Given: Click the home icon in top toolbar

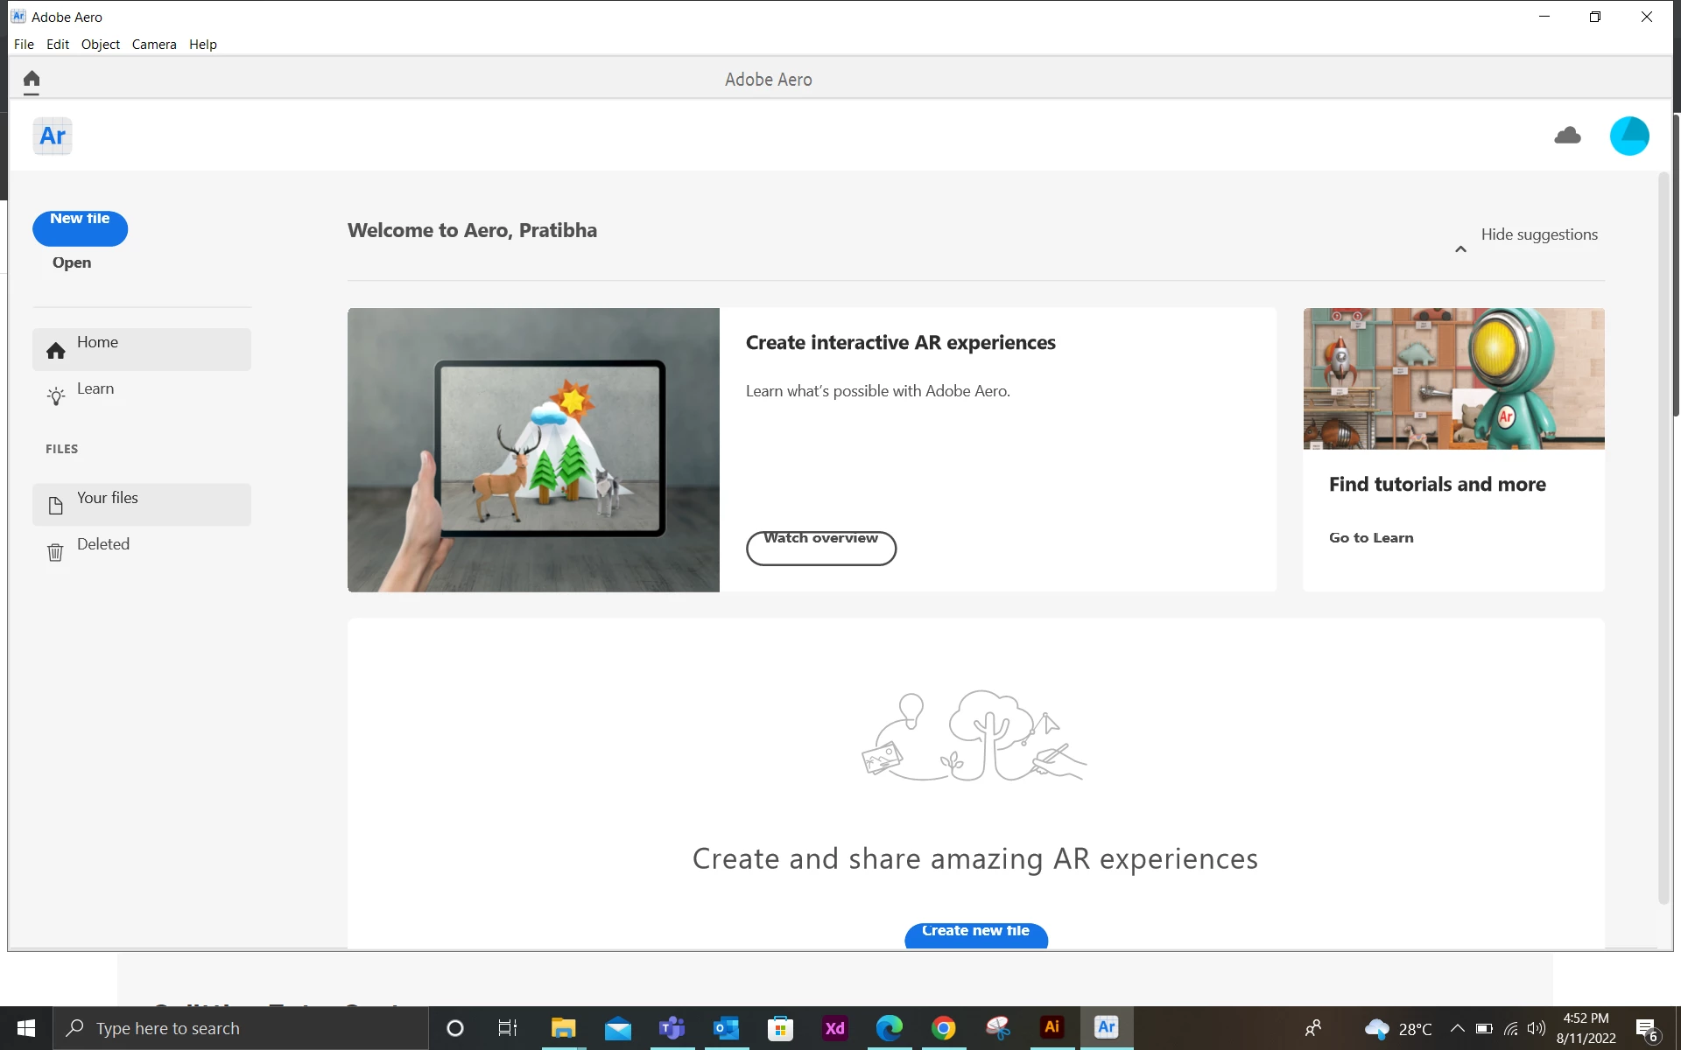Looking at the screenshot, I should coord(32,80).
